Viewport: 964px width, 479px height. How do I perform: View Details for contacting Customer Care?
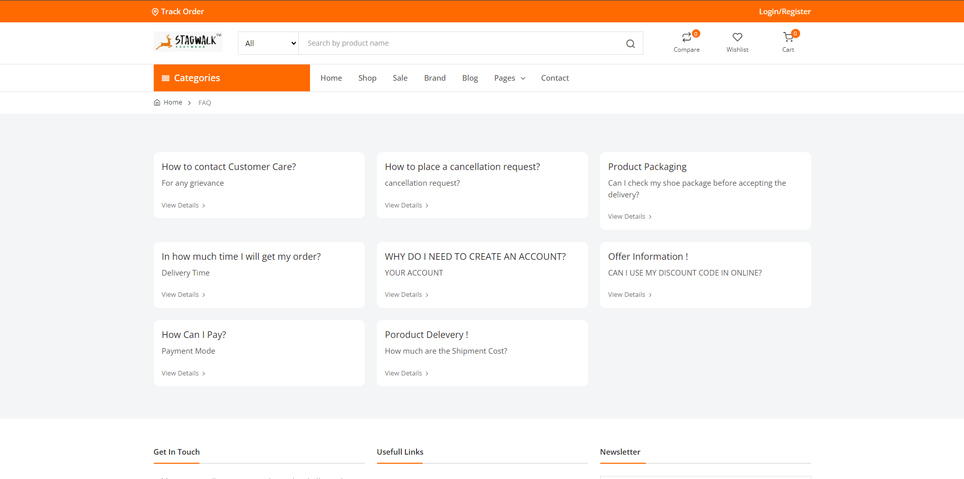pyautogui.click(x=183, y=206)
